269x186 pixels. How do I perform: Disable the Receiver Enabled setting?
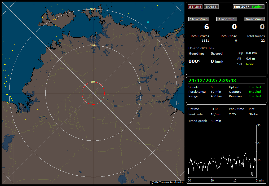(254, 96)
